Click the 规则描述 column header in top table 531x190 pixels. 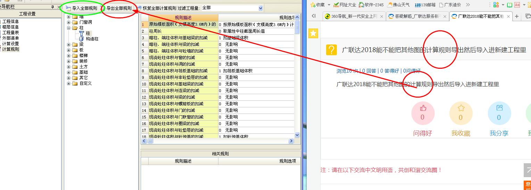coord(183,18)
